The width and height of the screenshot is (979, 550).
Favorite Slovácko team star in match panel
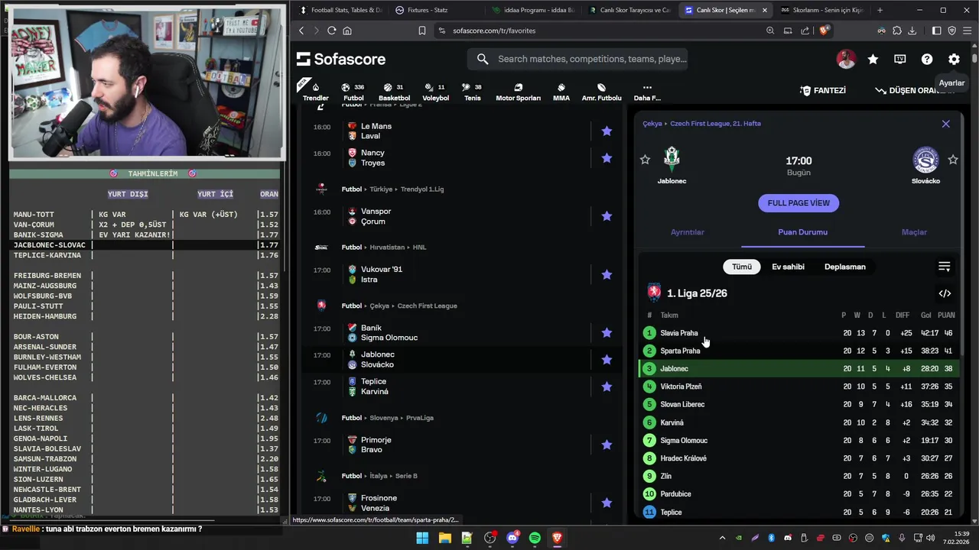coord(953,160)
